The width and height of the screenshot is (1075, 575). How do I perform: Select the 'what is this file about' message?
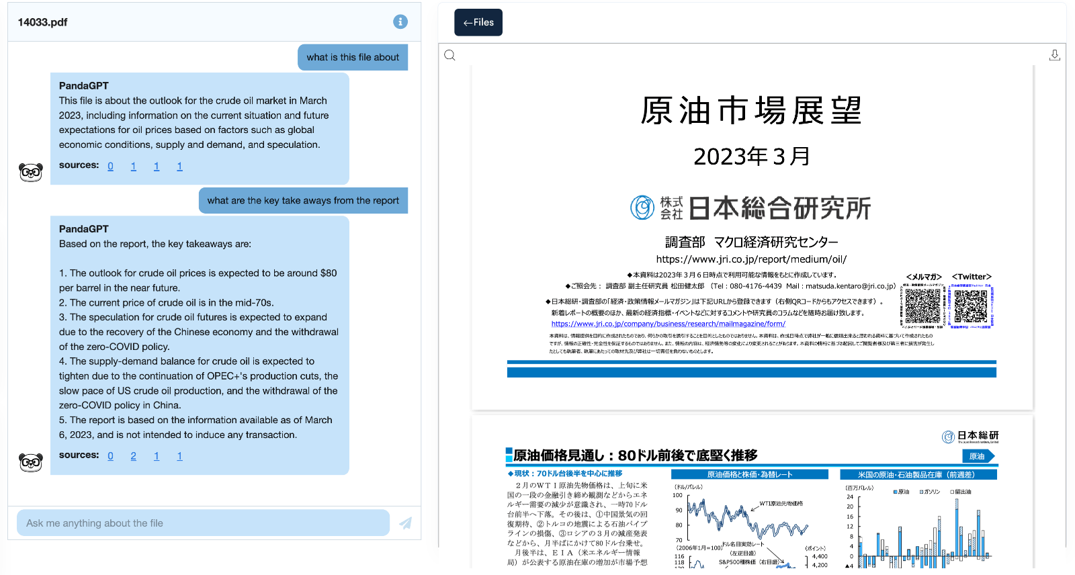[x=353, y=57]
